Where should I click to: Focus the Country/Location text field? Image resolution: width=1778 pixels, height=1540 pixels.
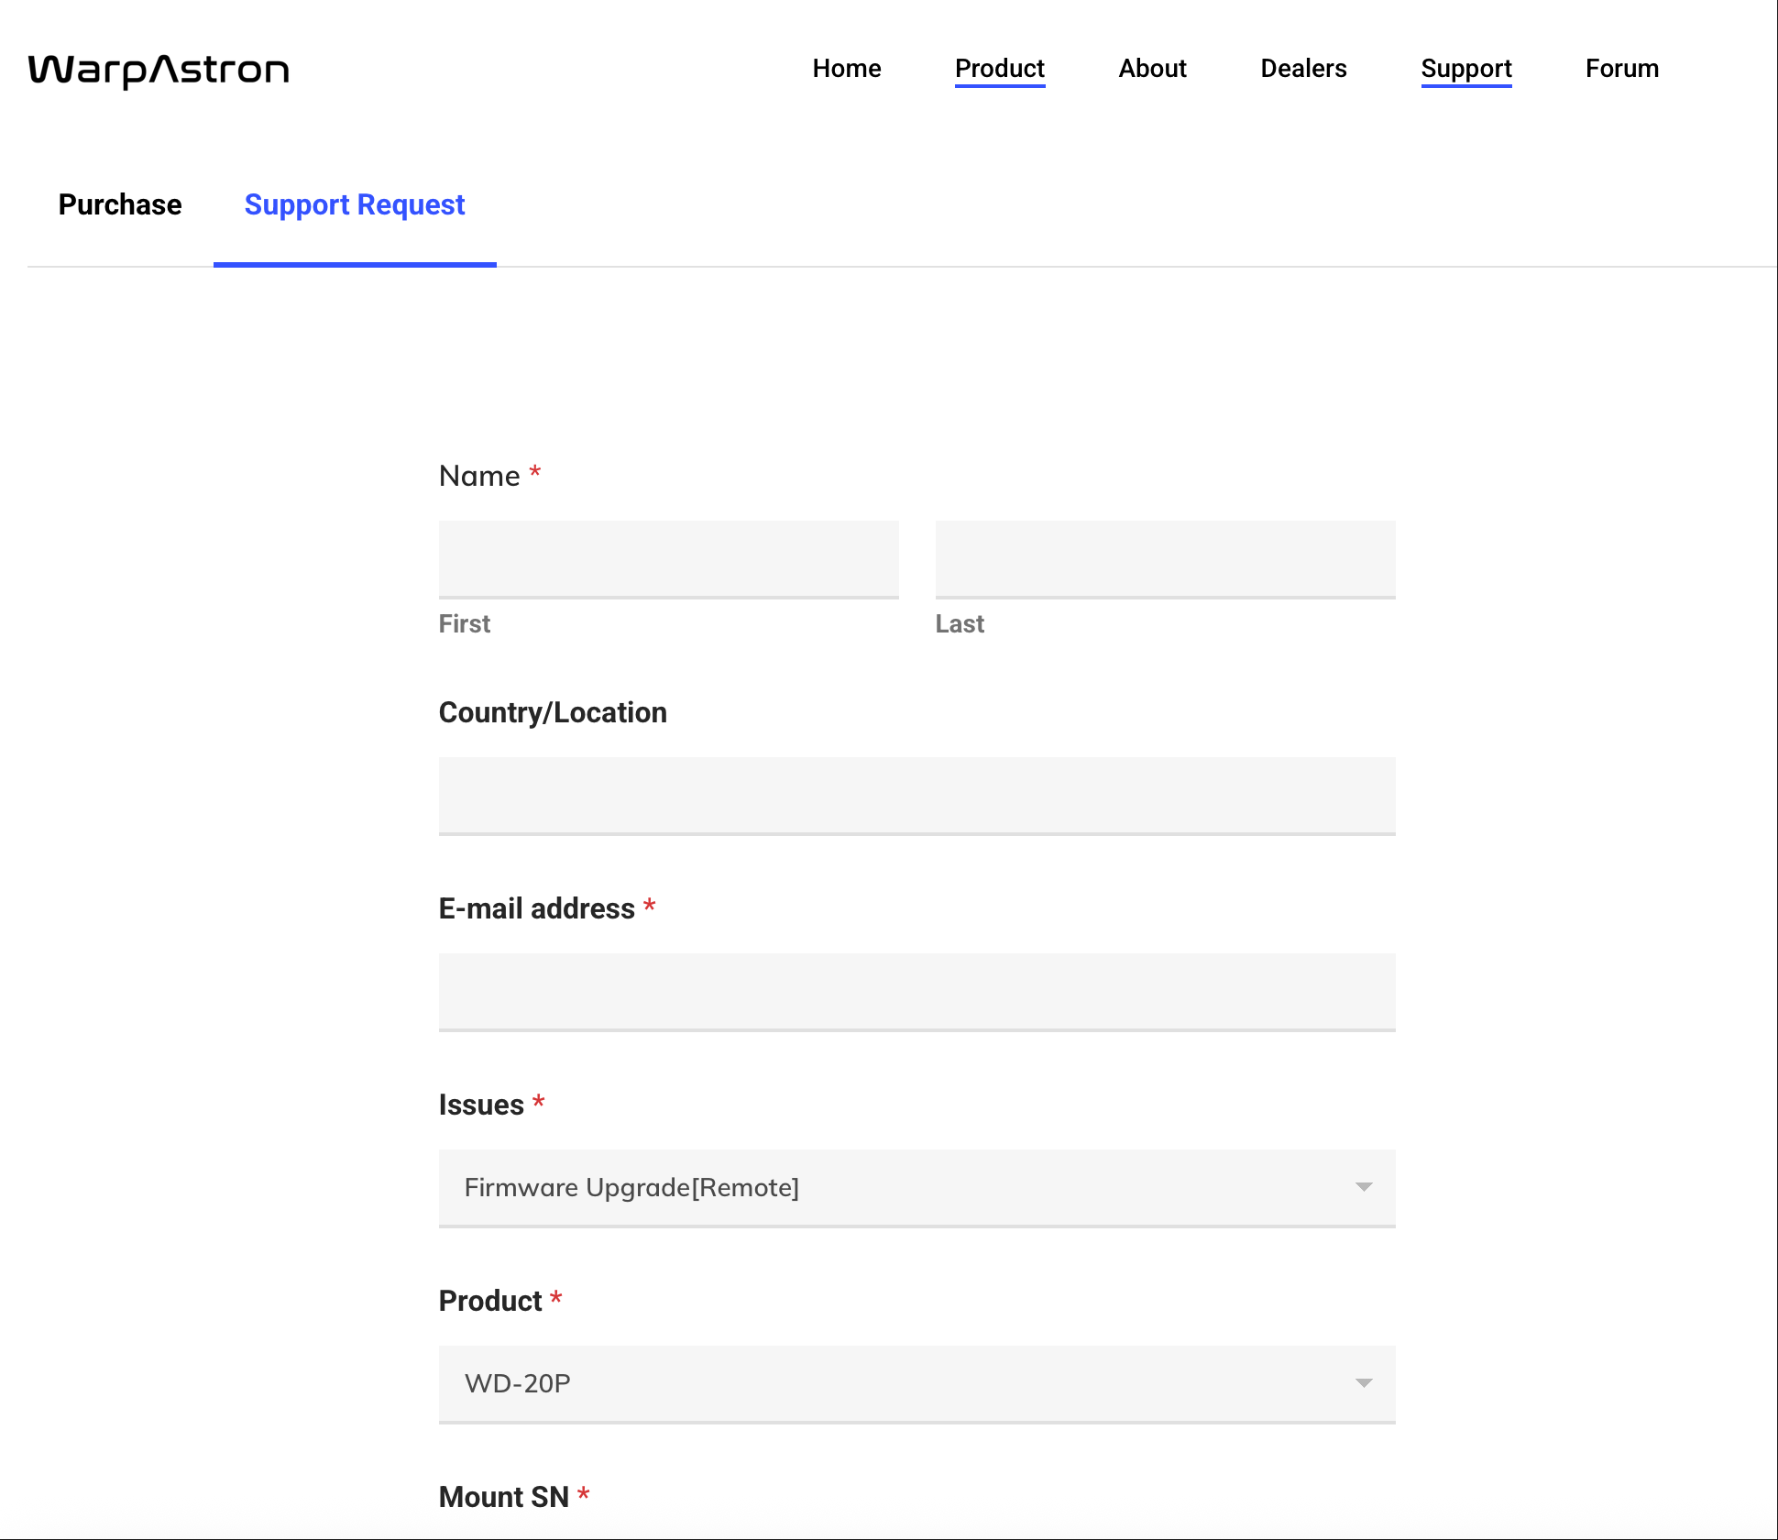[916, 796]
